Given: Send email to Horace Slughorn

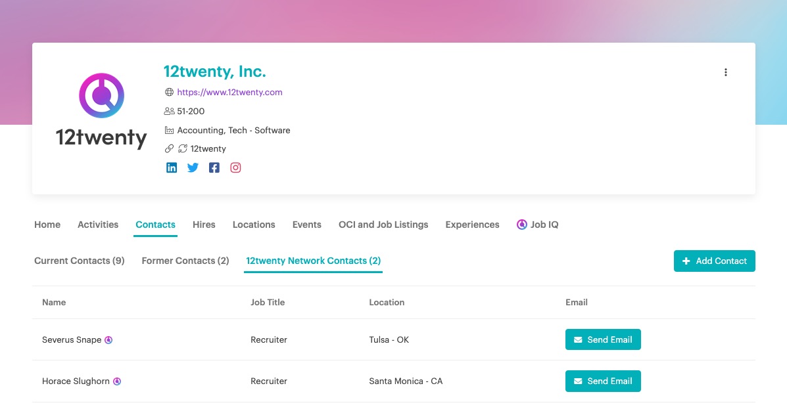Looking at the screenshot, I should pos(603,381).
